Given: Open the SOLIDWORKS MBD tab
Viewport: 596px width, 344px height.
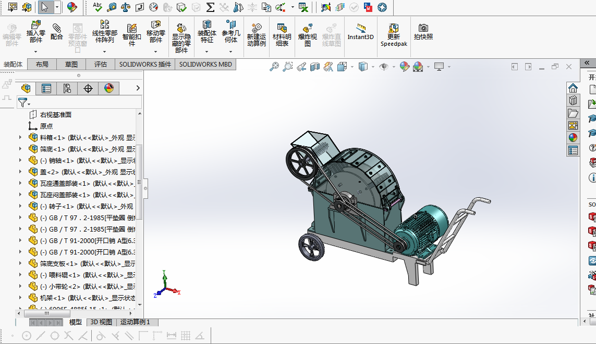Looking at the screenshot, I should [205, 64].
